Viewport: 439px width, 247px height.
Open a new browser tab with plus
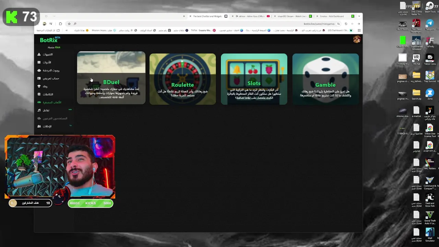184,16
